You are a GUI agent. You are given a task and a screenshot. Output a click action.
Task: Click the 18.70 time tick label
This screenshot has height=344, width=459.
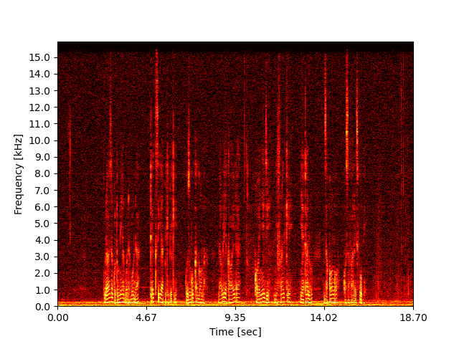tap(413, 317)
